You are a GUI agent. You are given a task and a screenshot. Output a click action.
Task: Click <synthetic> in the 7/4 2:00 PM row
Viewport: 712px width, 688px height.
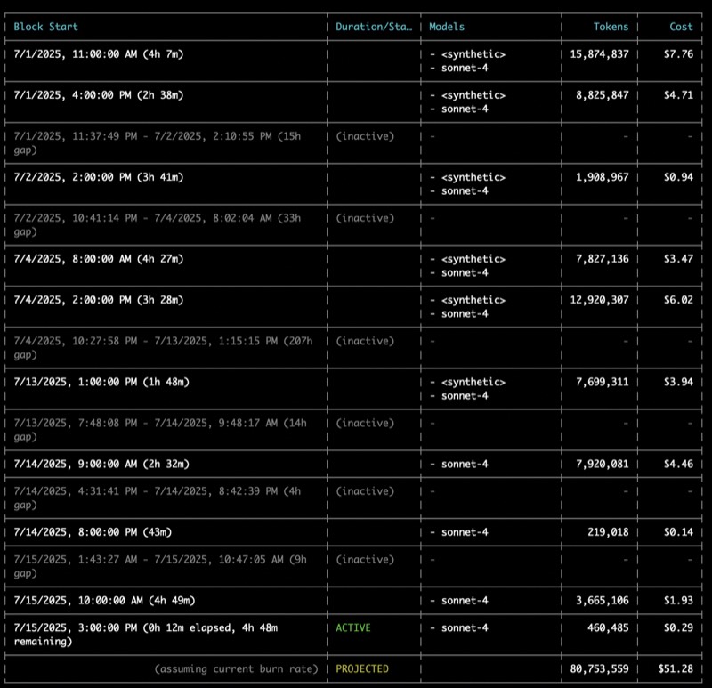click(473, 300)
